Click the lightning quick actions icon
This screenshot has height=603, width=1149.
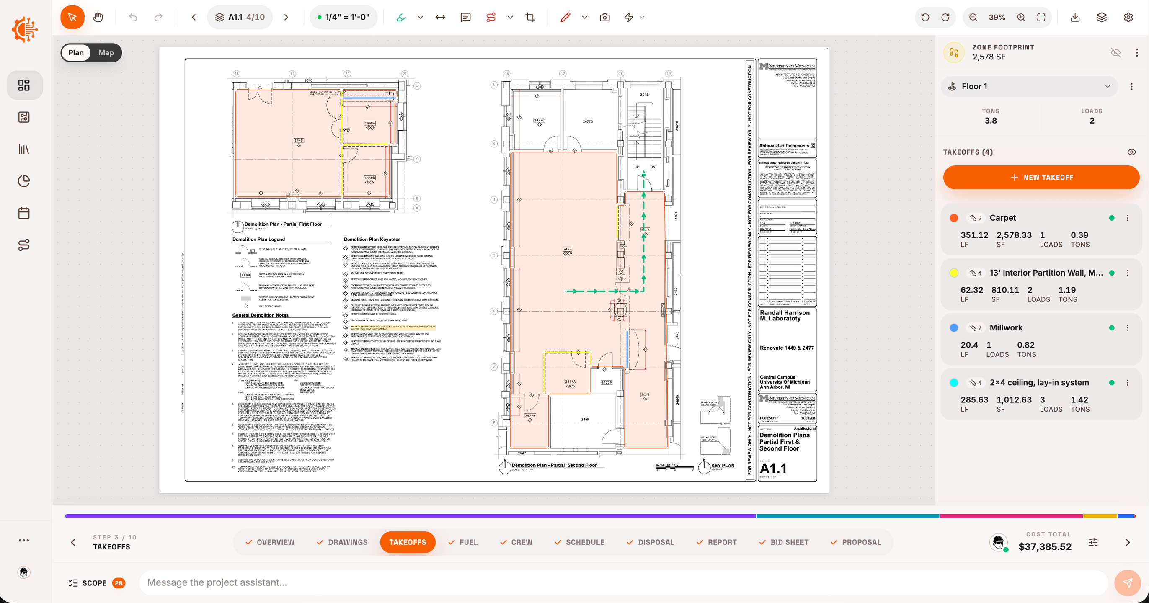[628, 18]
